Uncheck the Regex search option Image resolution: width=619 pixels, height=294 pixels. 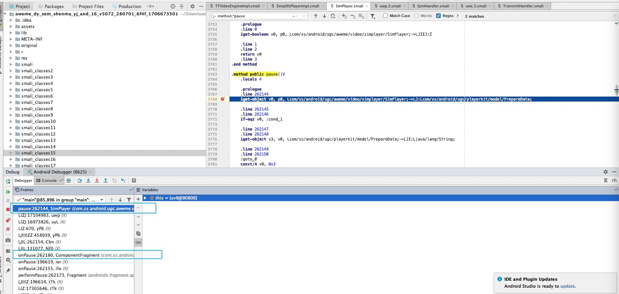tap(438, 16)
